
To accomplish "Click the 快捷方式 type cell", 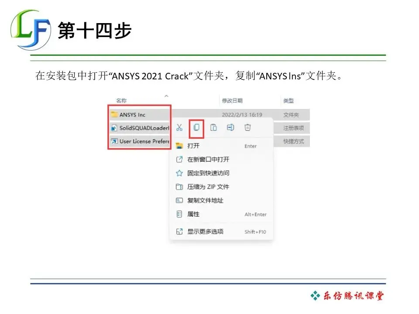I will (293, 141).
